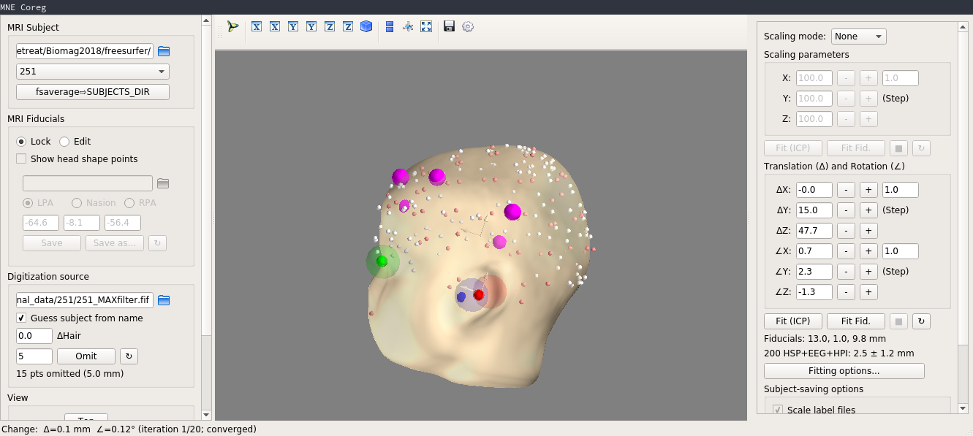This screenshot has height=436, width=973.
Task: Click the ΔZ step increment plus button
Action: point(868,230)
